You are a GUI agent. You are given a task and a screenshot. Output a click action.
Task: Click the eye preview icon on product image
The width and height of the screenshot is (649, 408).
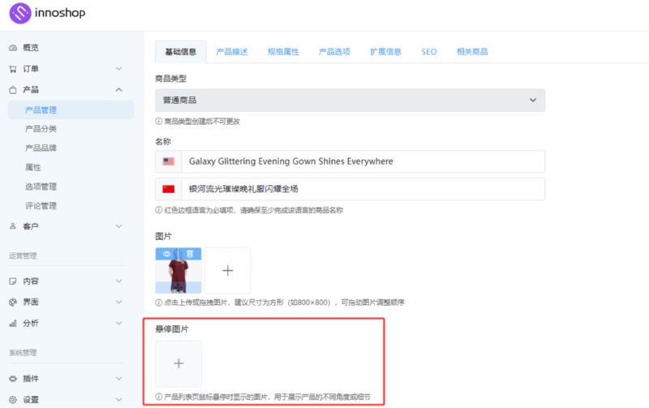tap(167, 254)
